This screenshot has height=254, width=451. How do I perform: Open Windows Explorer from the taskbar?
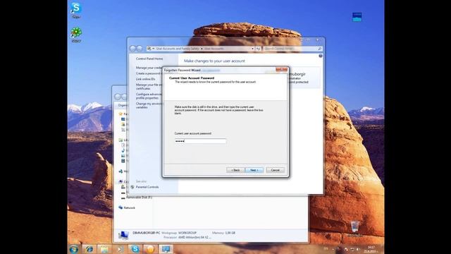104,249
